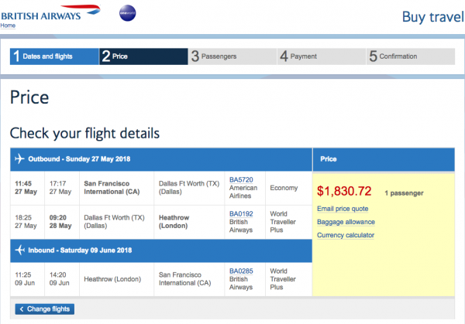
Task: Click the $1,830.72 price amount
Action: pyautogui.click(x=344, y=191)
